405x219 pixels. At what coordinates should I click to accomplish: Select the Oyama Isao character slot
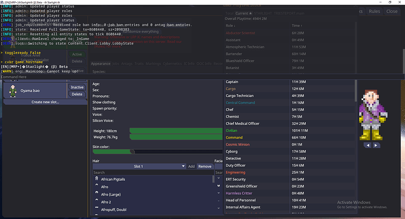(35, 90)
